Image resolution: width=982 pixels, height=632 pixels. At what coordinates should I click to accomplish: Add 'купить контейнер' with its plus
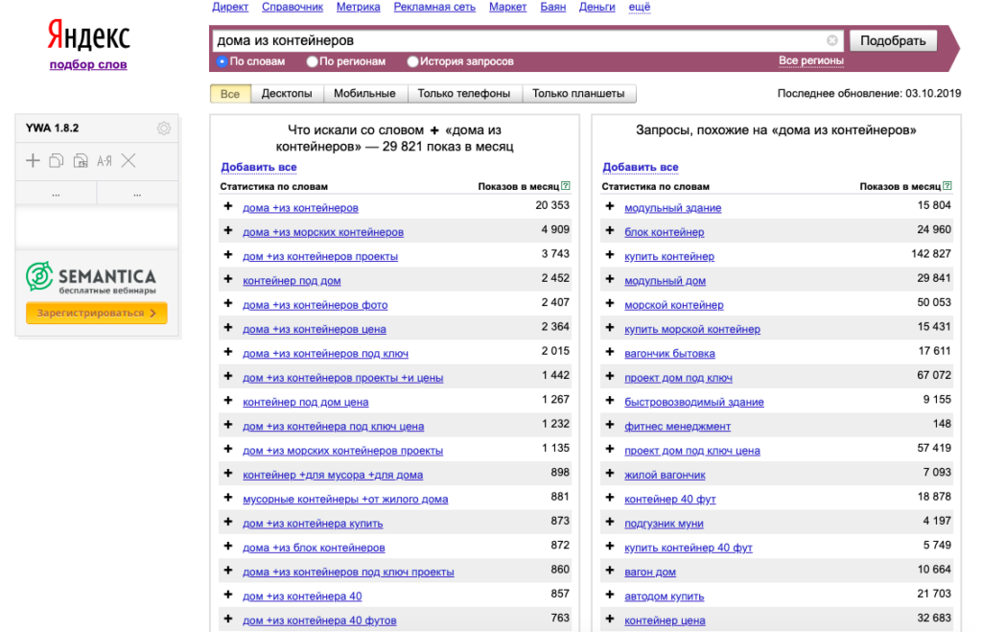point(609,255)
